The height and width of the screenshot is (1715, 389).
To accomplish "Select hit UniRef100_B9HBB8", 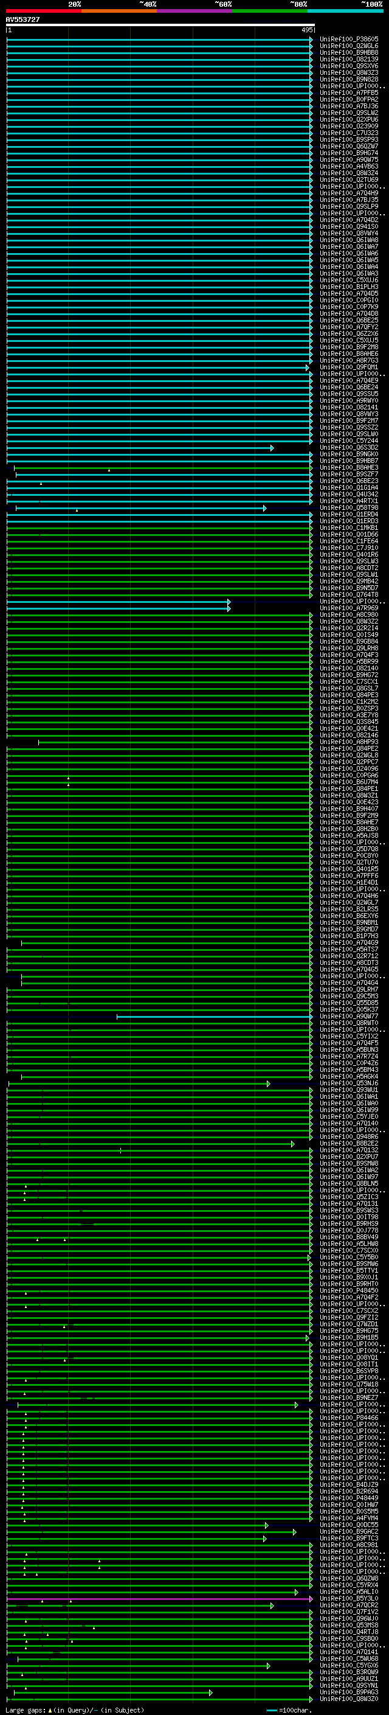I will click(348, 52).
